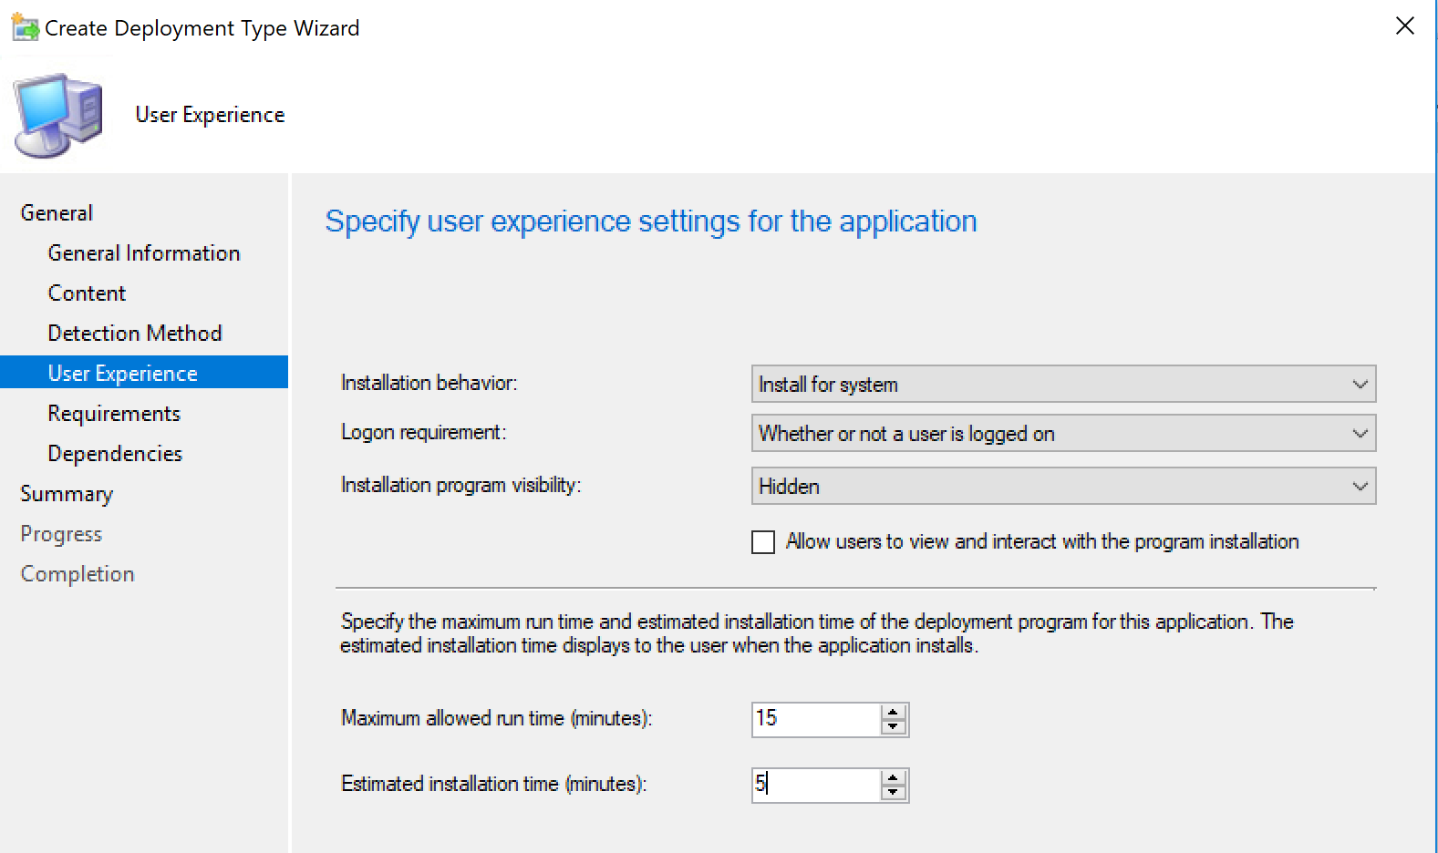
Task: Enable allow users to view and interact checkbox
Action: (763, 542)
